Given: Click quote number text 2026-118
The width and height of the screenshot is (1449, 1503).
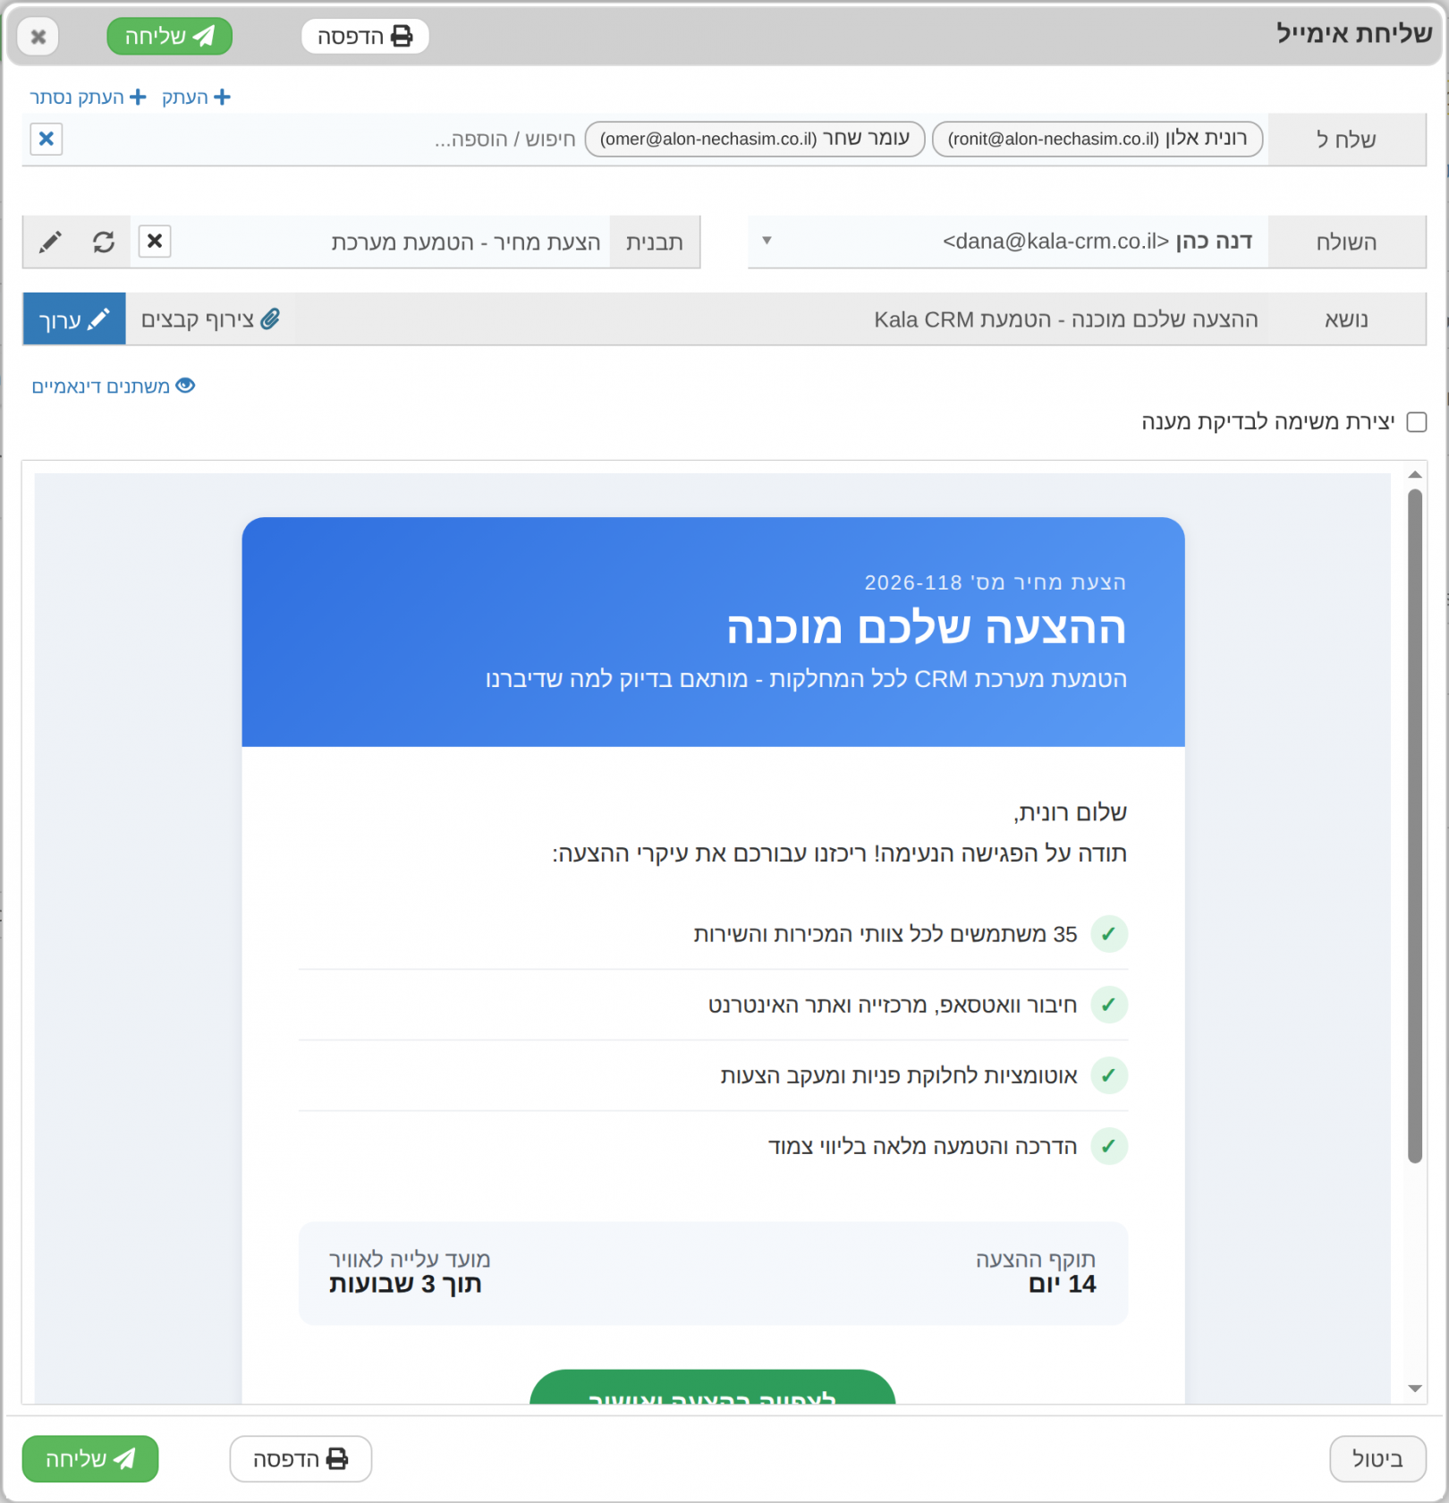Looking at the screenshot, I should point(912,582).
